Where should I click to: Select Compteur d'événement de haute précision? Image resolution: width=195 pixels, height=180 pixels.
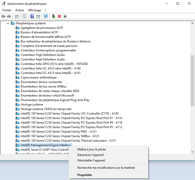coord(49,46)
